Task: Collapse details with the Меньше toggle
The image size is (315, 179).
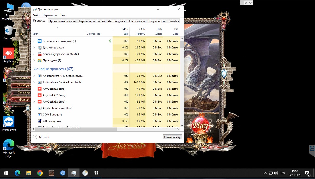Action: click(x=42, y=137)
